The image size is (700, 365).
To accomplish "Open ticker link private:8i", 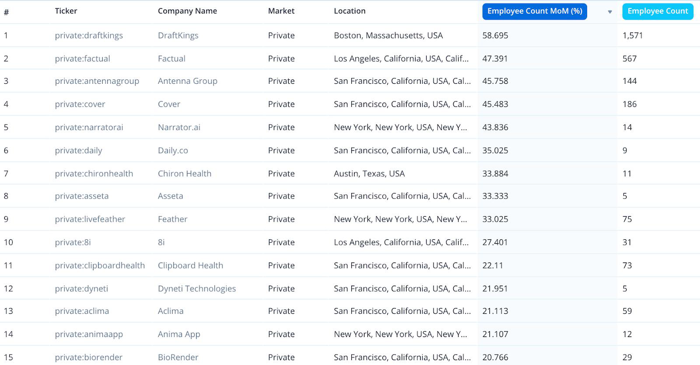I will pos(73,242).
